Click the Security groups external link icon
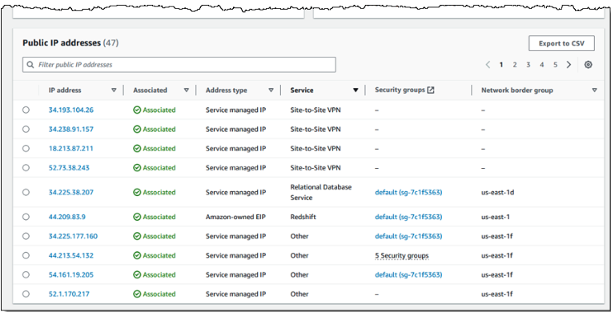 tap(431, 90)
